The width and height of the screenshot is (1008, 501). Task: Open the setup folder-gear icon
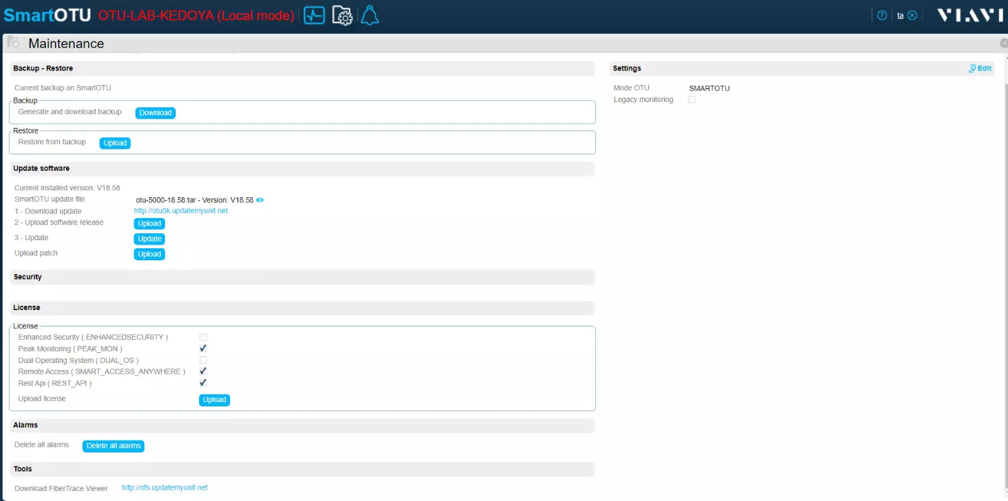(x=342, y=15)
